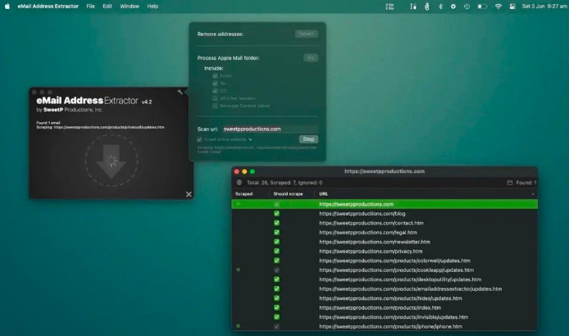Click the Select button for Remove addresses
This screenshot has height=336, width=569.
pyautogui.click(x=307, y=34)
